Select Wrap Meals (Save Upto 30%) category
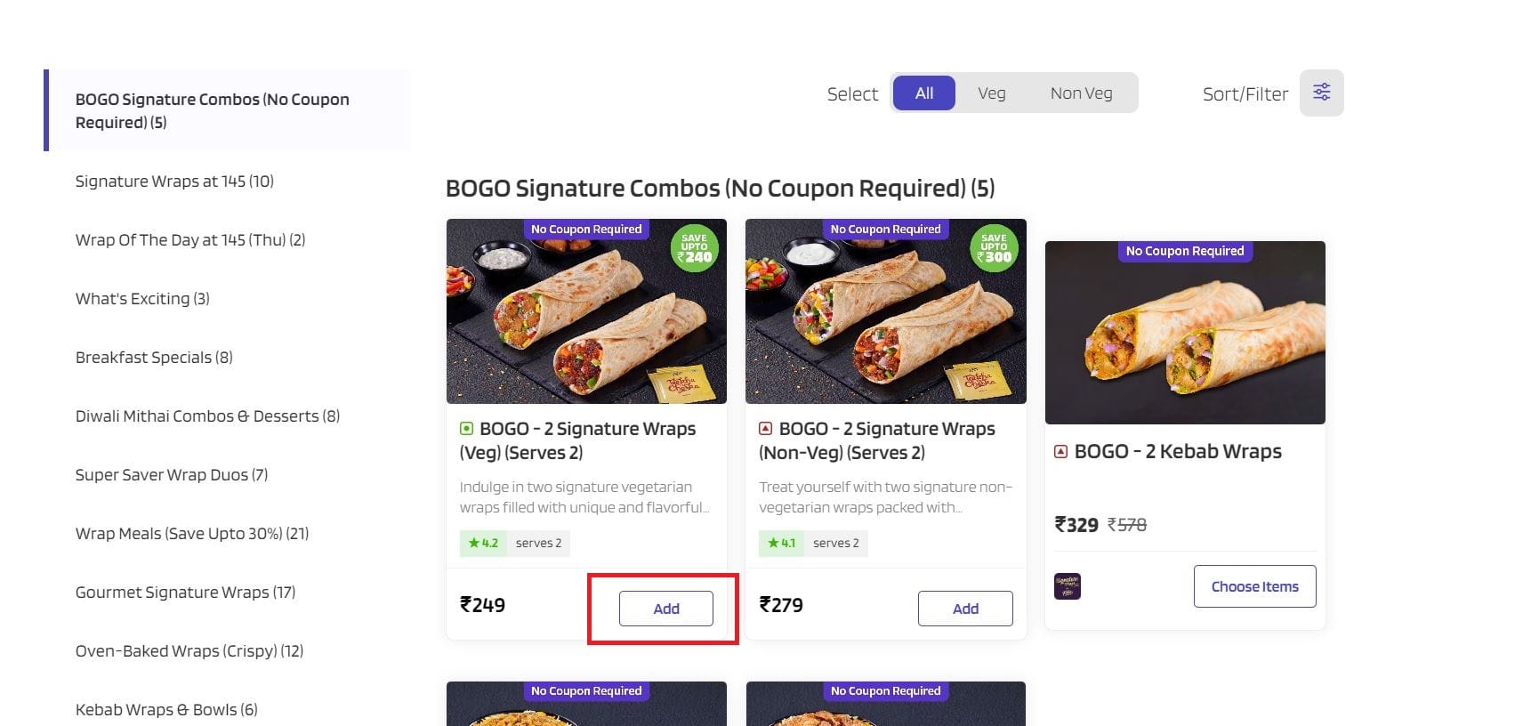This screenshot has height=726, width=1523. click(192, 534)
